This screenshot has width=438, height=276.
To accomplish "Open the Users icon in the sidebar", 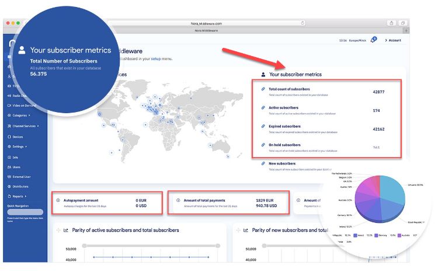I will tap(9, 167).
